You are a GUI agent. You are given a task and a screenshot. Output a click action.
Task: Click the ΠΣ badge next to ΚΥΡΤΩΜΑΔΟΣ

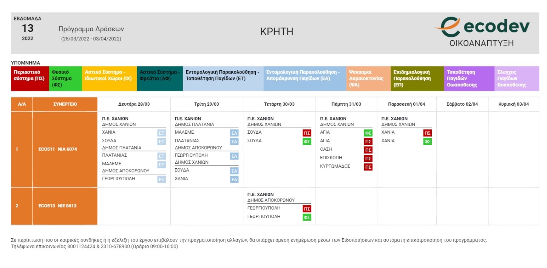[368, 167]
